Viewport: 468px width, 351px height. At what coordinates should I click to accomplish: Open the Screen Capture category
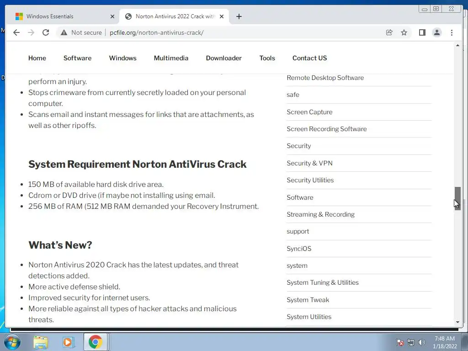(309, 112)
